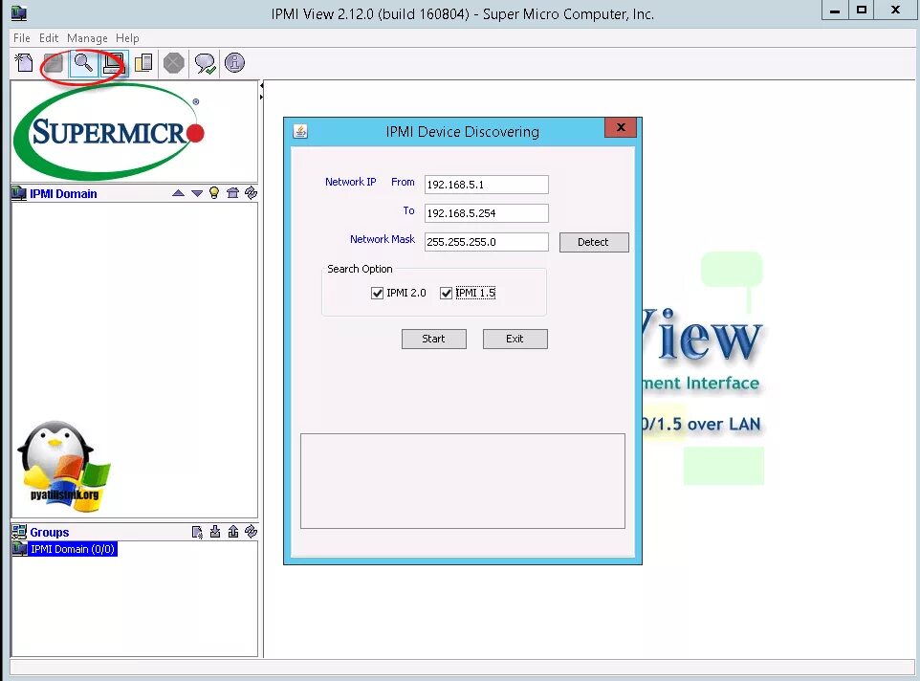Click the Exit button in the dialog
This screenshot has height=681, width=920.
pos(515,339)
